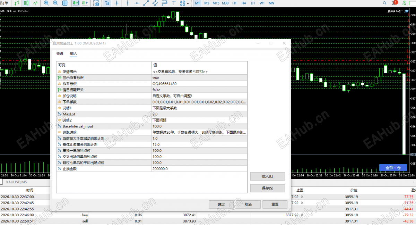416x225 pixels.
Task: Click the tile windows grid icon
Action: pyautogui.click(x=65, y=3)
